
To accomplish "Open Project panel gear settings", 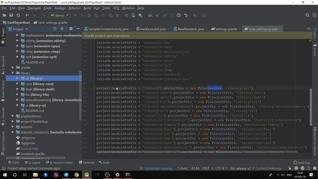I will pos(71,29).
